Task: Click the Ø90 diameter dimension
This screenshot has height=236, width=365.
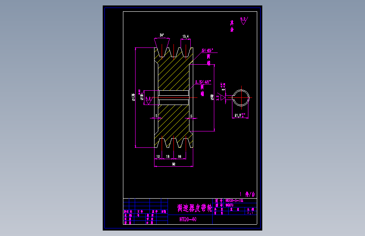Action: [x=212, y=97]
